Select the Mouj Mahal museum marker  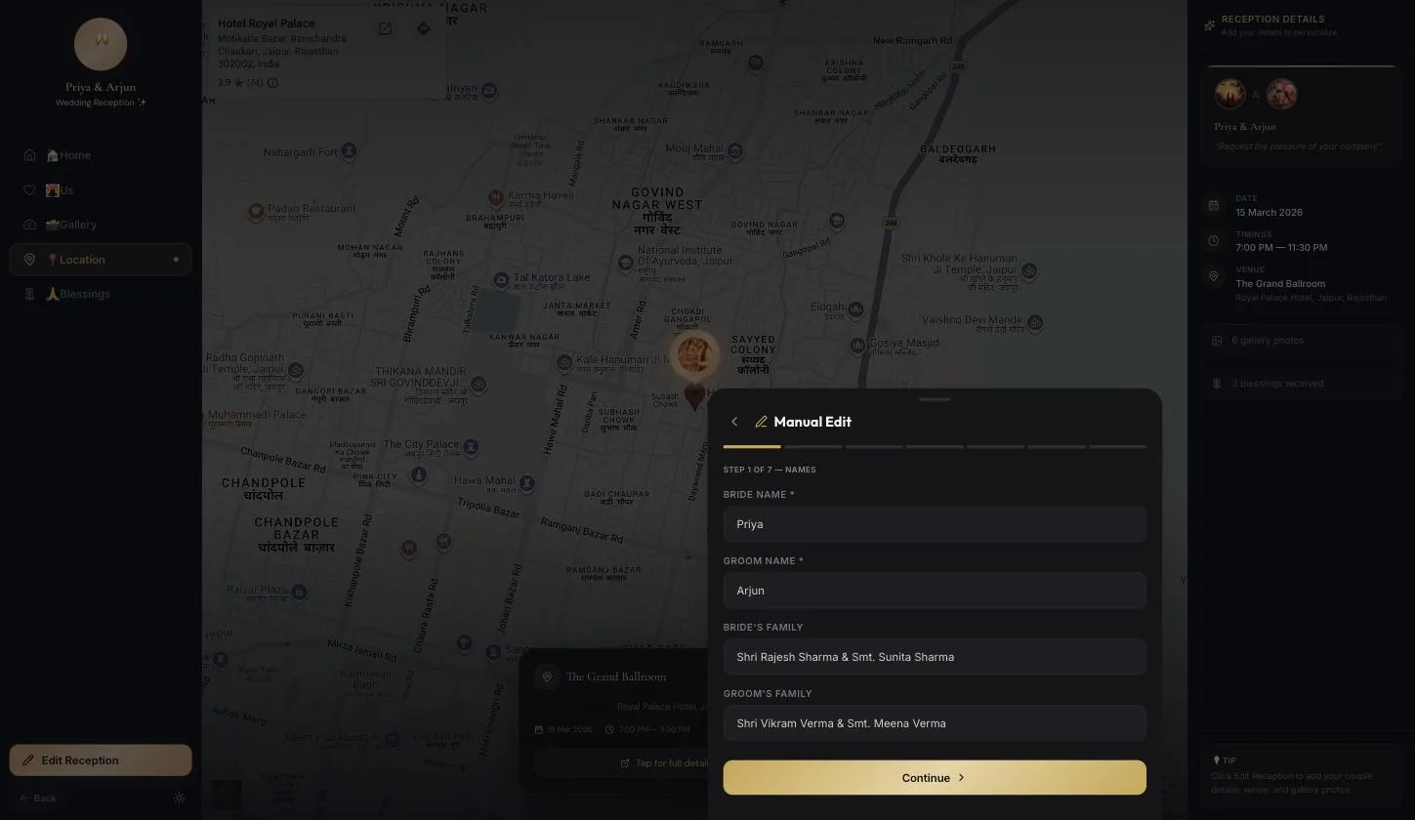734,151
